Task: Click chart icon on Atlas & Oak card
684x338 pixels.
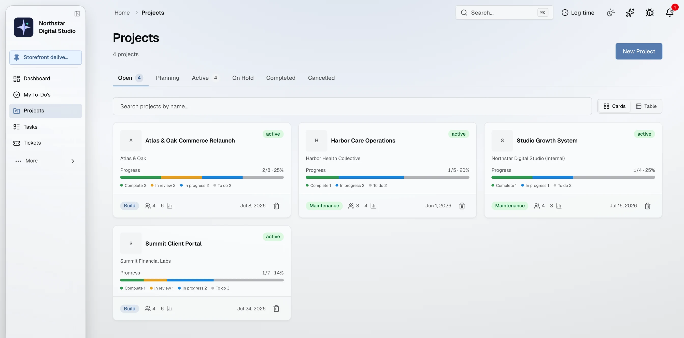Action: [169, 206]
